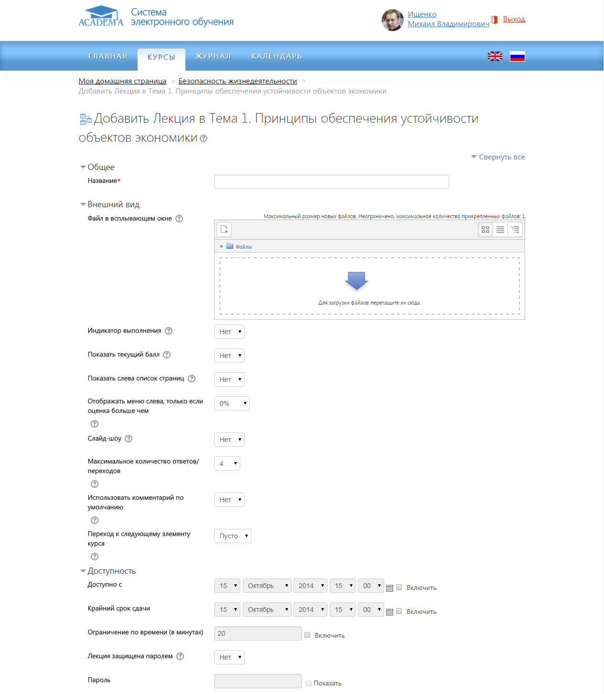Image resolution: width=604 pixels, height=694 pixels.
Task: Switch file manager to tree view
Action: [x=515, y=230]
